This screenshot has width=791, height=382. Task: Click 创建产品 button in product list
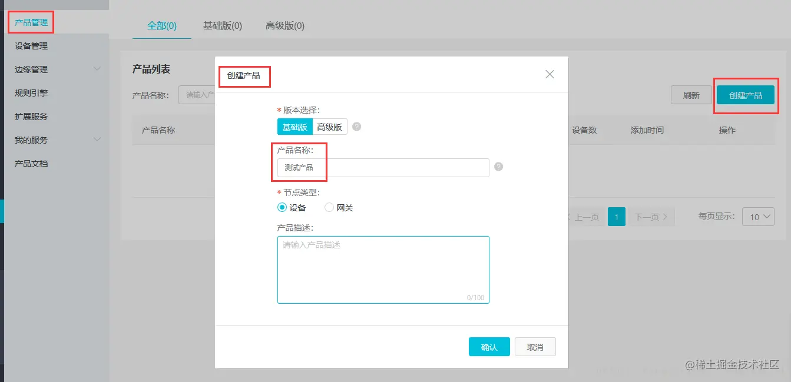746,95
